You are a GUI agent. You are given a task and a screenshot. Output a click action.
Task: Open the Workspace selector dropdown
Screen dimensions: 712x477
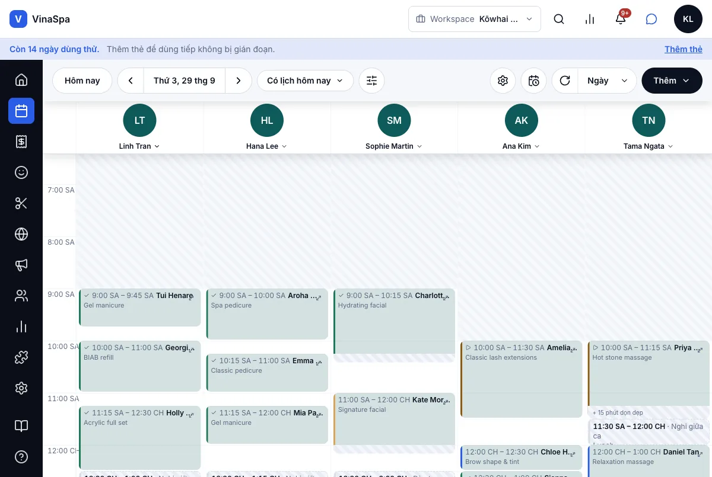(475, 19)
